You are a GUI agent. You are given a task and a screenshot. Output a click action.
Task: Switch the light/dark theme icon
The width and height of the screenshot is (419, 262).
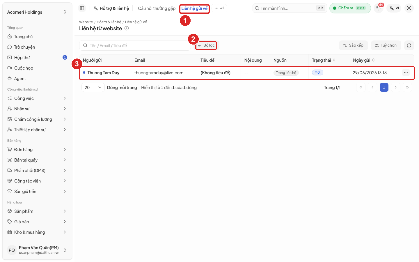pyautogui.click(x=409, y=8)
